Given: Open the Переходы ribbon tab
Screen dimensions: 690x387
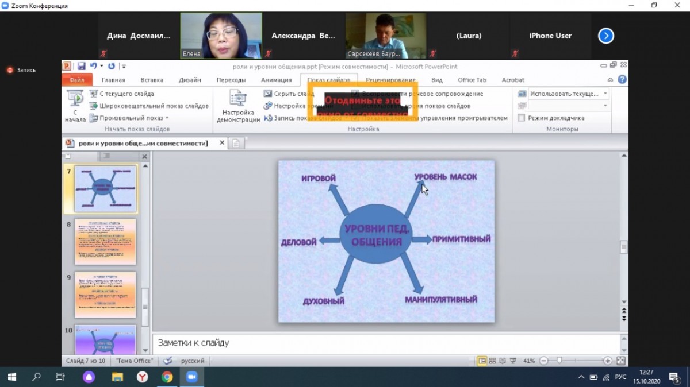Looking at the screenshot, I should click(231, 80).
